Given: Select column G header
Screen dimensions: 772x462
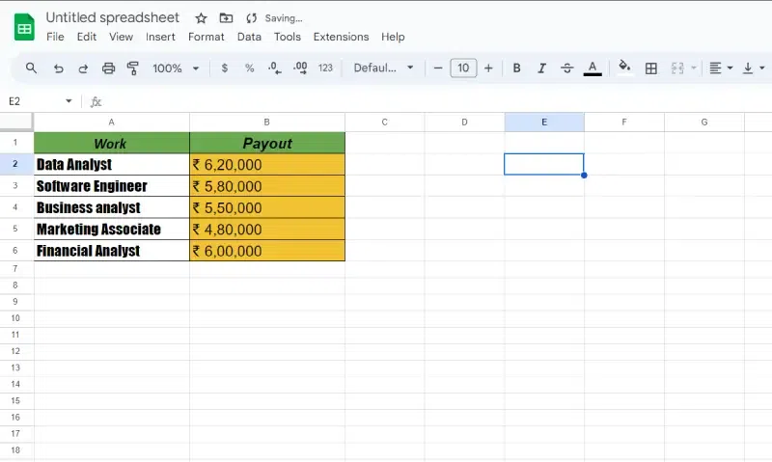Looking at the screenshot, I should [x=704, y=122].
